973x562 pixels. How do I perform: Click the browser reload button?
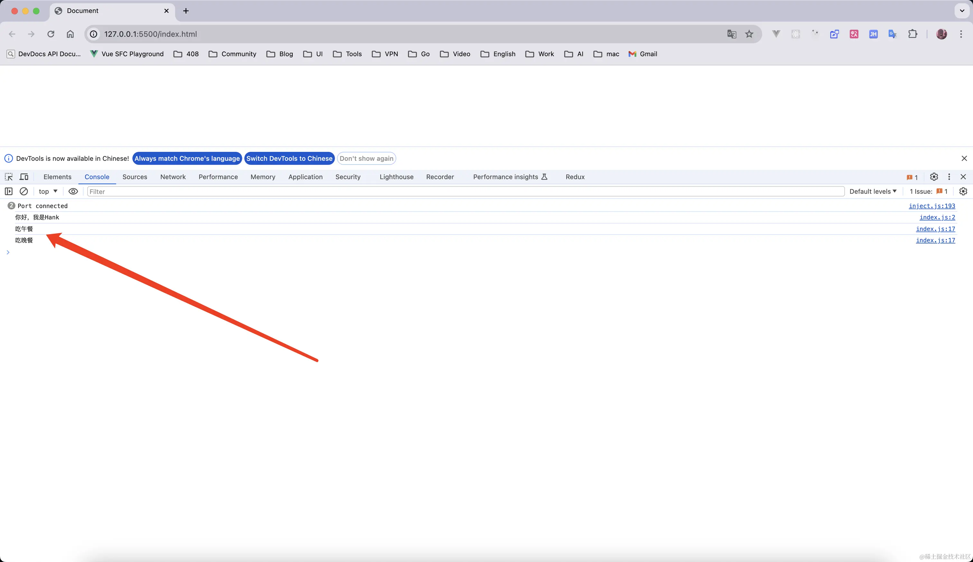[x=51, y=34]
